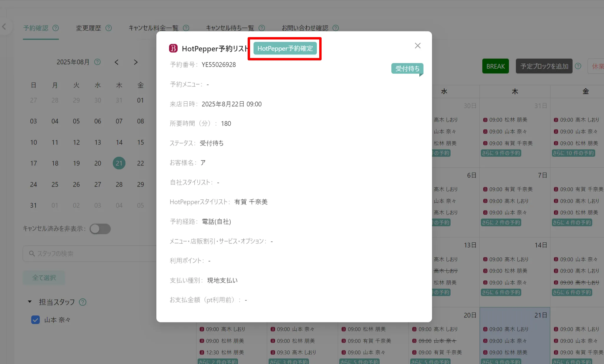The height and width of the screenshot is (364, 604).
Task: Click the 21日 date label in main calendar
Action: (x=541, y=315)
